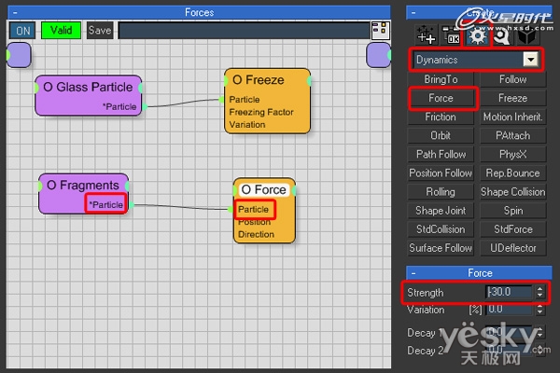Choose the PhysX operator
Viewport: 560px width, 373px height.
point(512,154)
